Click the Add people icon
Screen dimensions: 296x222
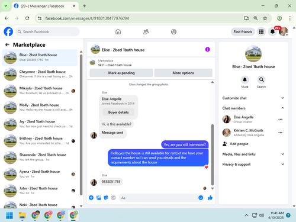225,144
